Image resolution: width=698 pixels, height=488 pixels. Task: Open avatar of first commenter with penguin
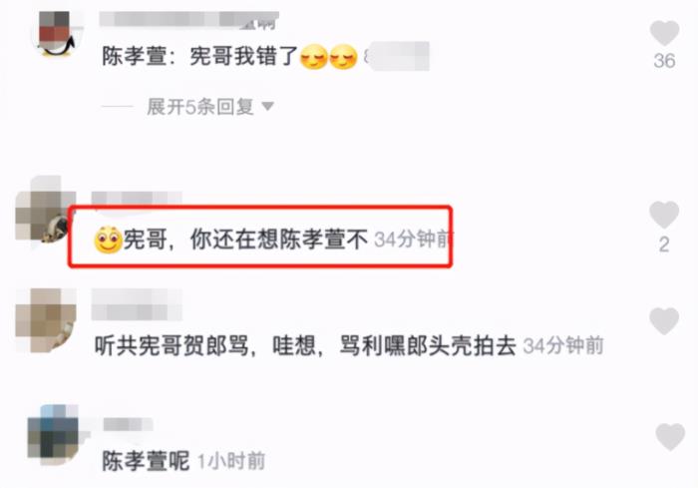point(56,33)
